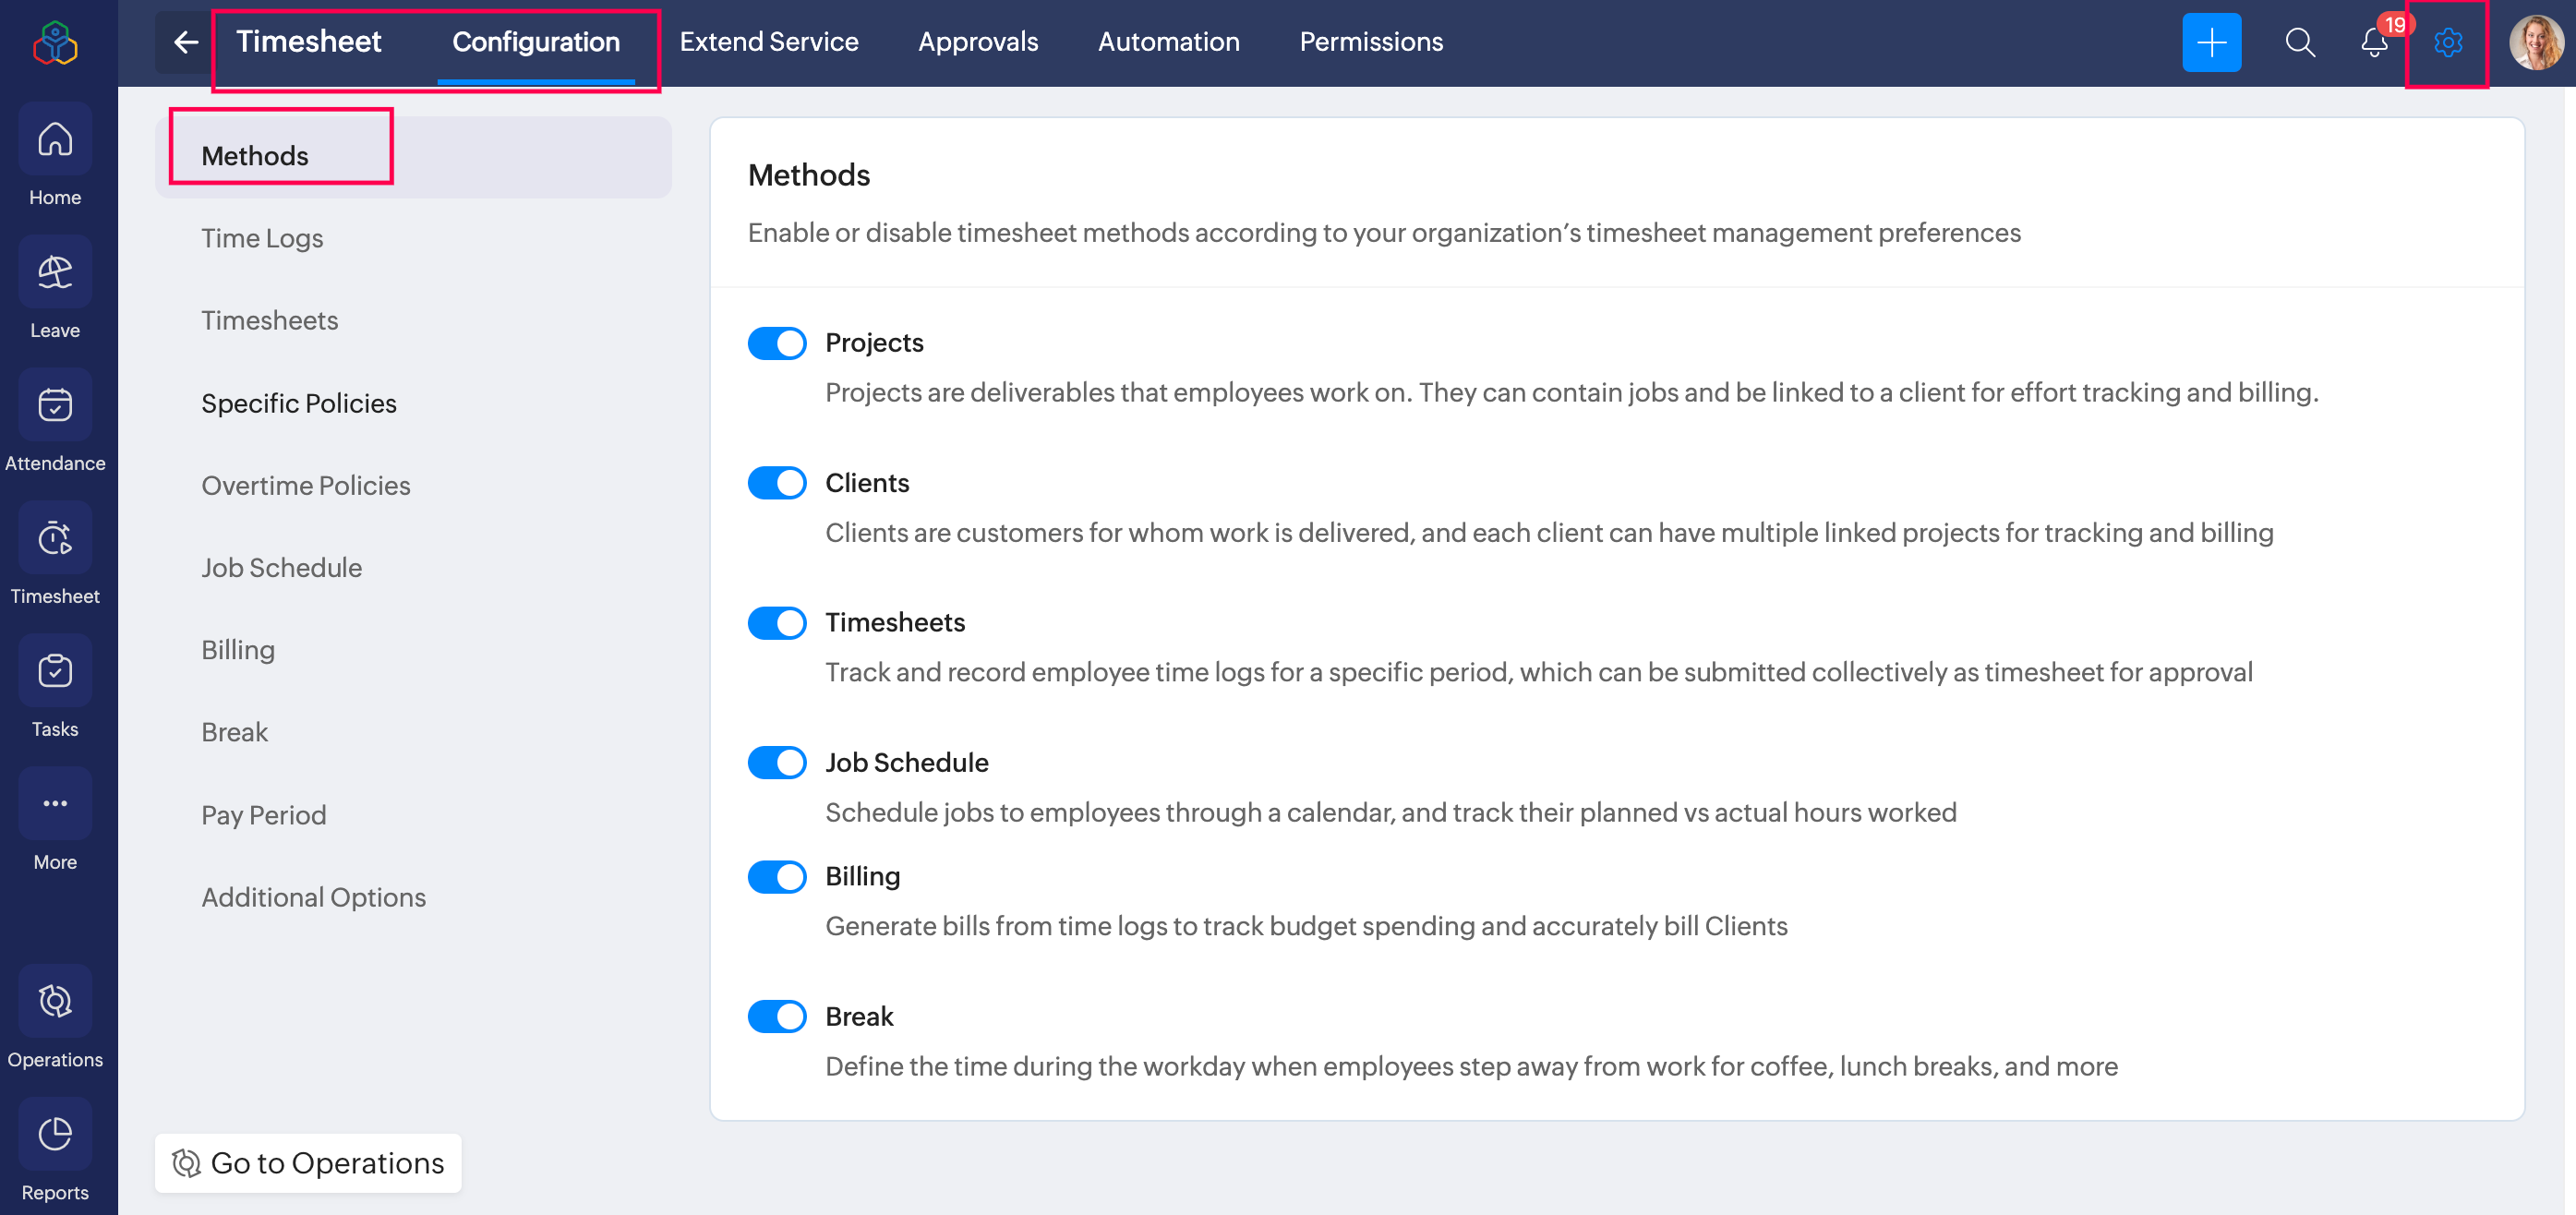The image size is (2576, 1215).
Task: Open the search magnifier icon
Action: tap(2299, 42)
